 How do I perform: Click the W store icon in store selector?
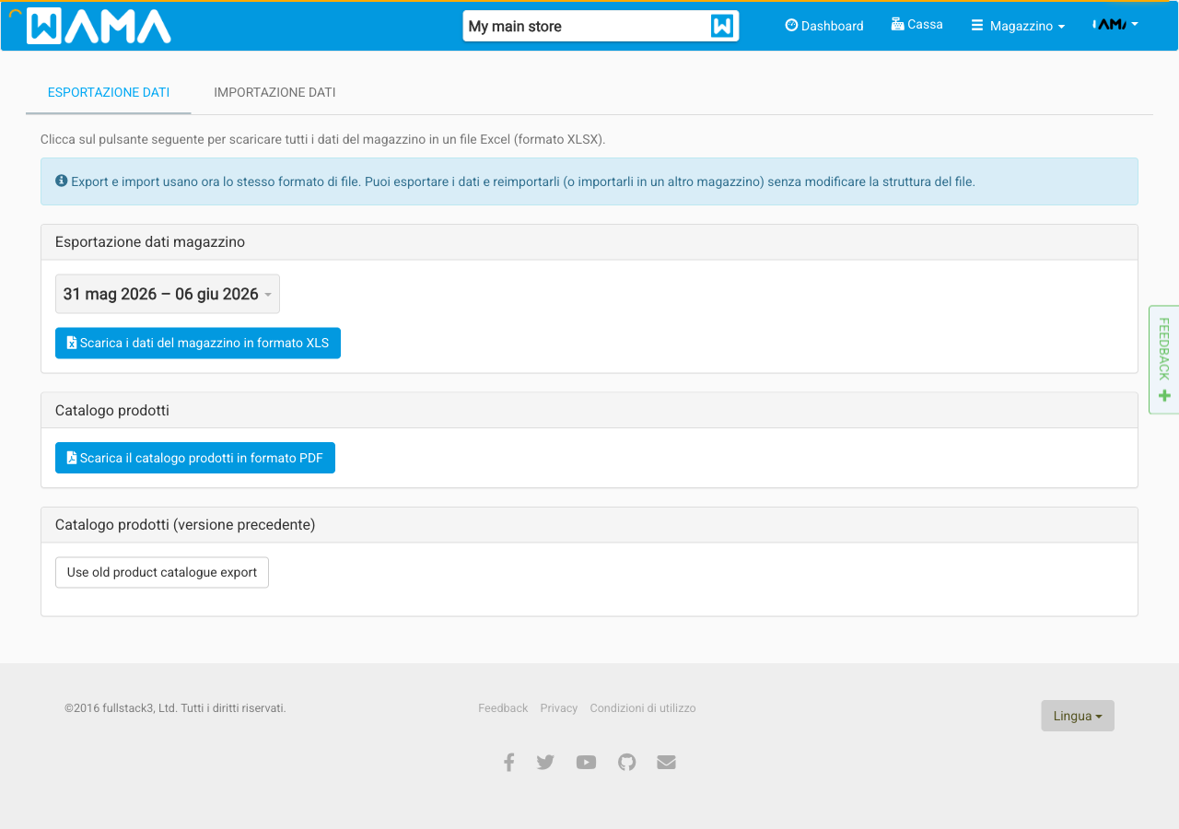(722, 26)
